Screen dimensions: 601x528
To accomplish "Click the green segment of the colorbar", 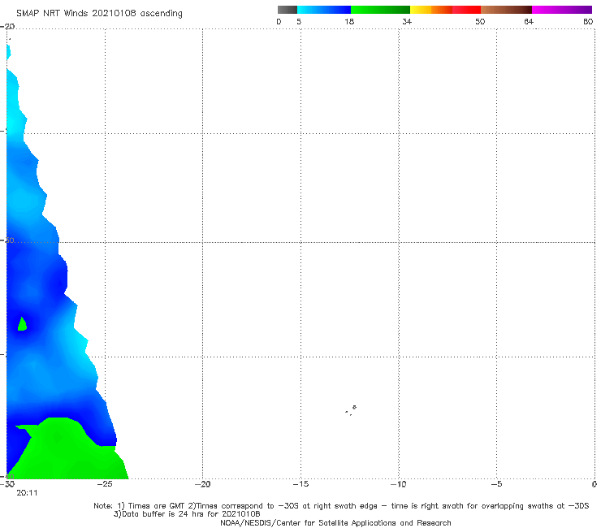I will point(380,10).
